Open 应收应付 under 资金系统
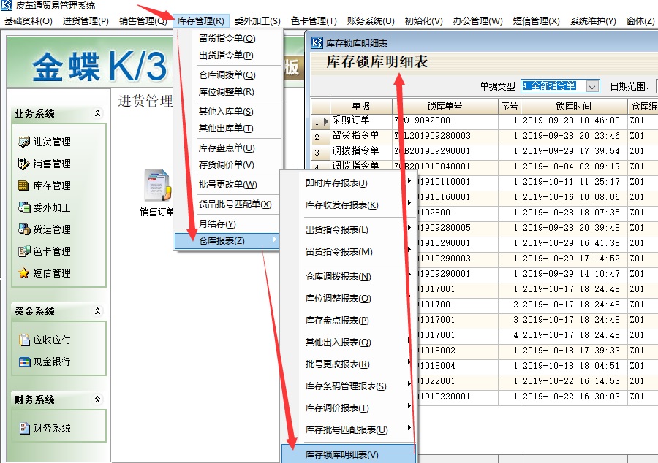This screenshot has height=463, width=658. point(24,340)
